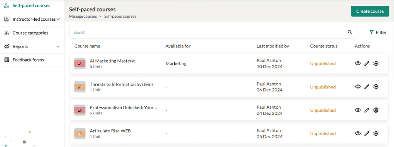
Task: Preview the AI Marketing Mastery course via eye icon
Action: (x=358, y=63)
